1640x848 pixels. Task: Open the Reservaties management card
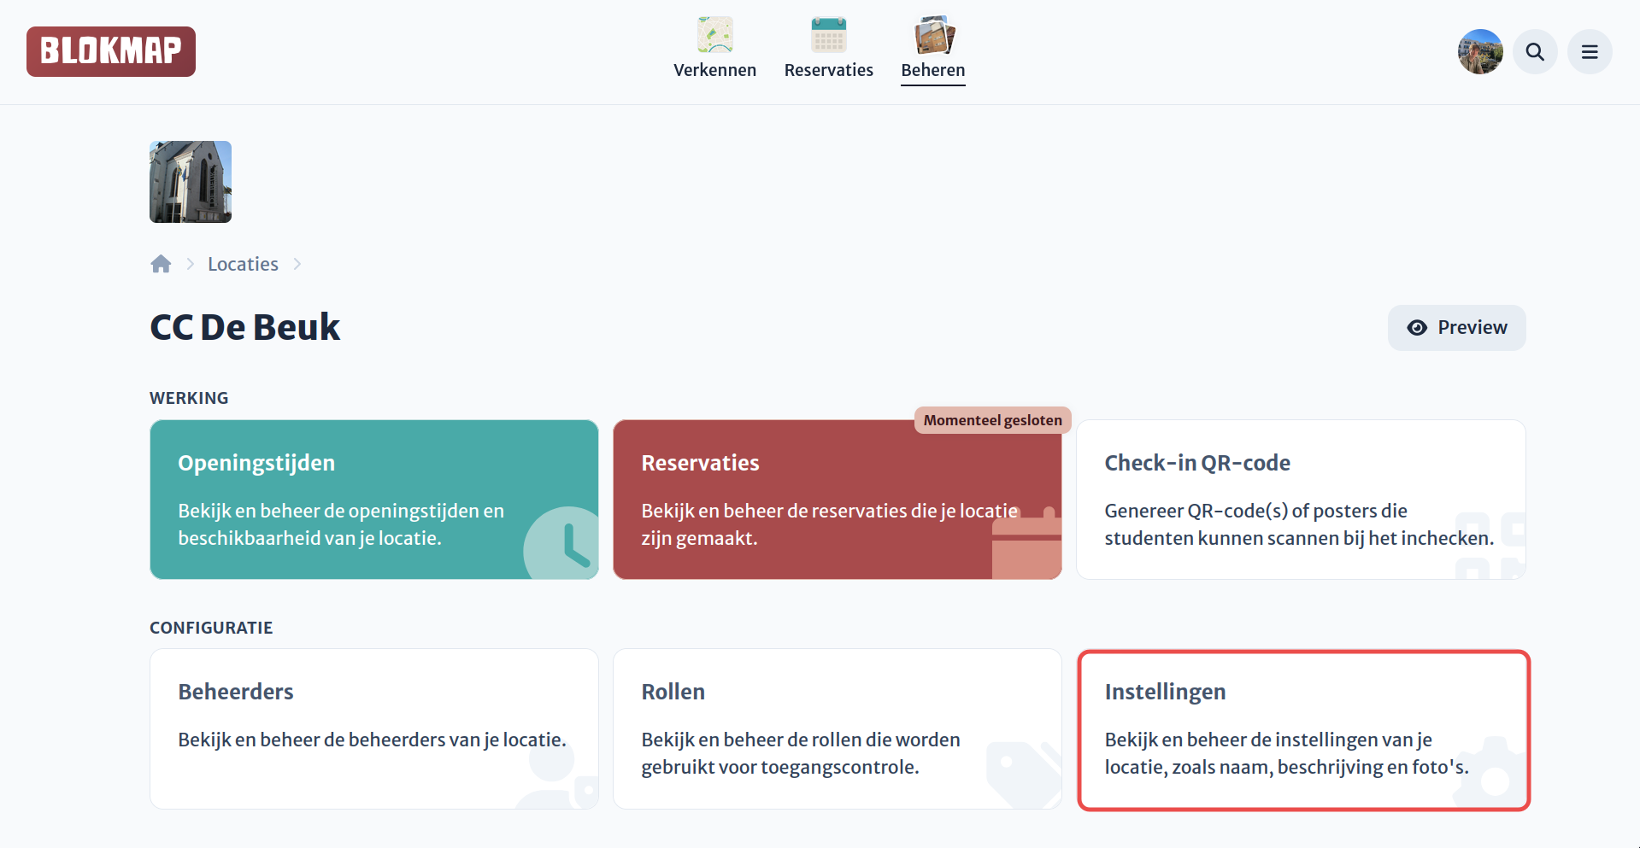coord(838,500)
